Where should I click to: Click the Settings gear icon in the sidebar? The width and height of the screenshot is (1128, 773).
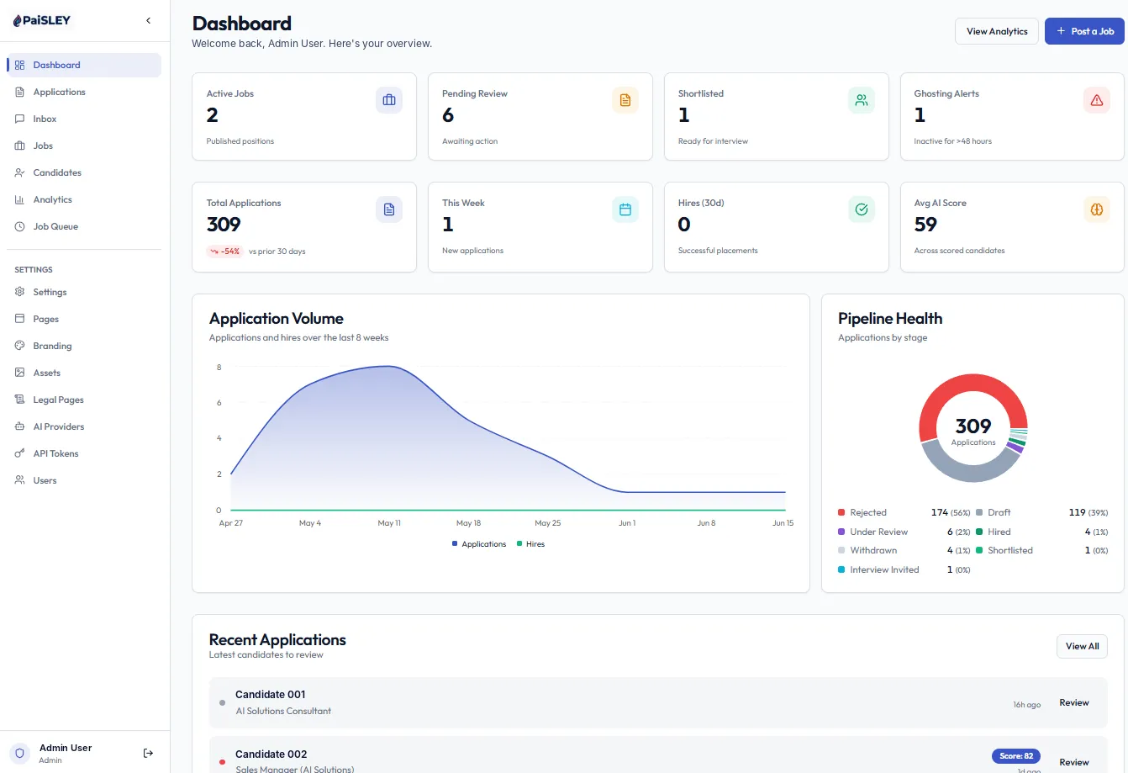coord(20,292)
